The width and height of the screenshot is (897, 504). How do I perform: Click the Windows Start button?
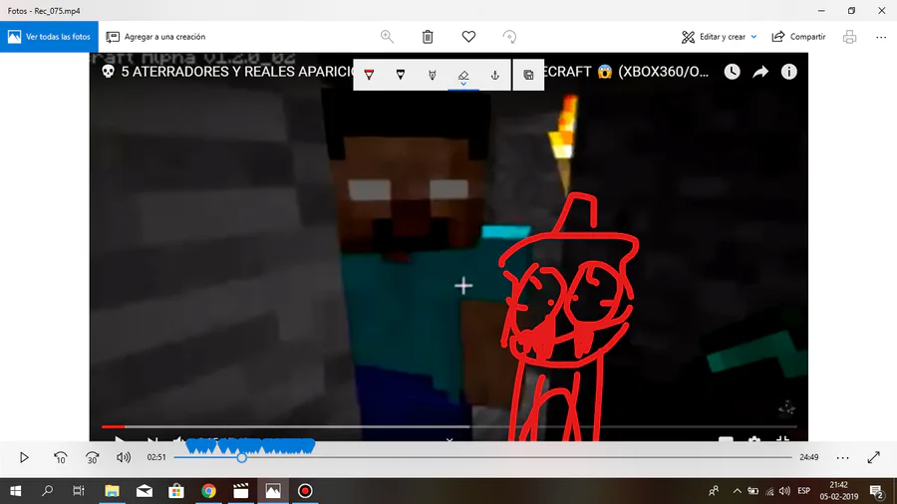[15, 491]
